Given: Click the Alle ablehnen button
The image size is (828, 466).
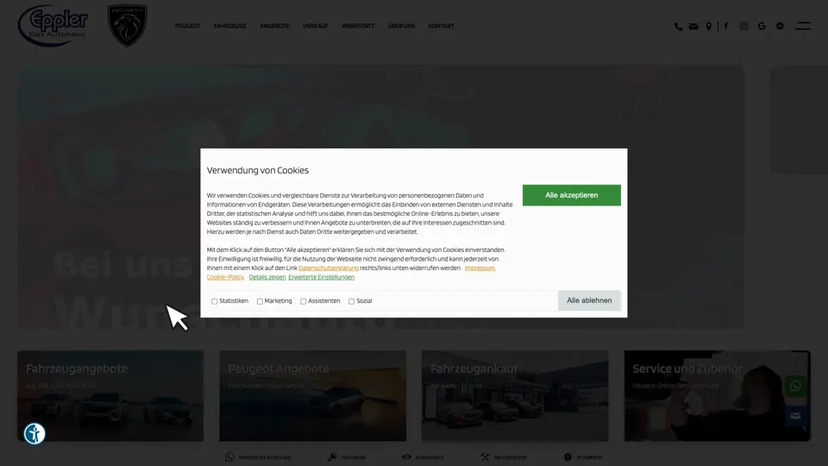Looking at the screenshot, I should tap(589, 300).
